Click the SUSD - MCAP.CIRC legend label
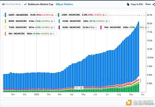 point(71,27)
